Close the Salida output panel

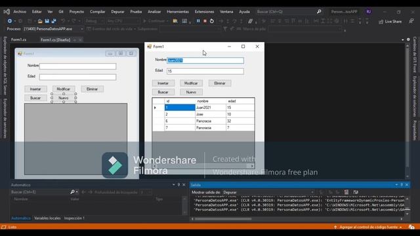[x=407, y=185]
